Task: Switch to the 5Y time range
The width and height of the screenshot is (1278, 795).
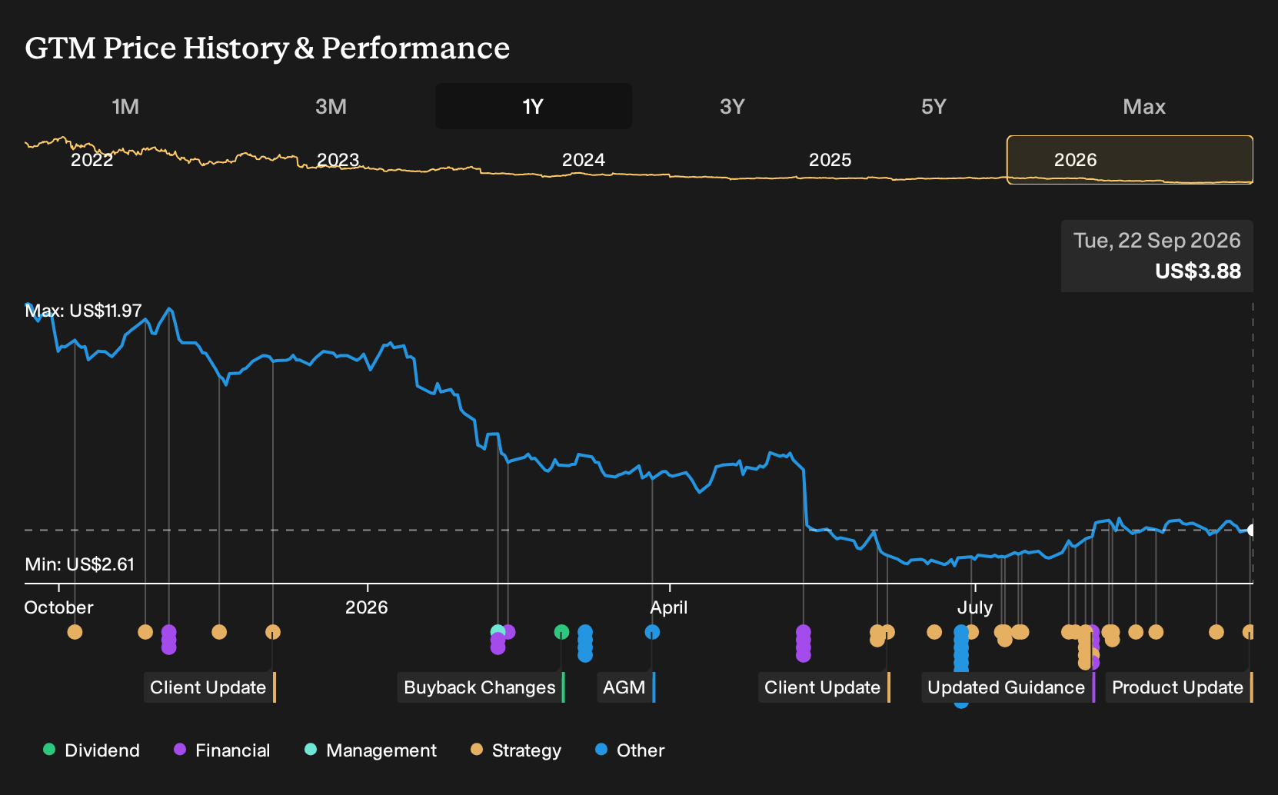Action: [x=934, y=106]
